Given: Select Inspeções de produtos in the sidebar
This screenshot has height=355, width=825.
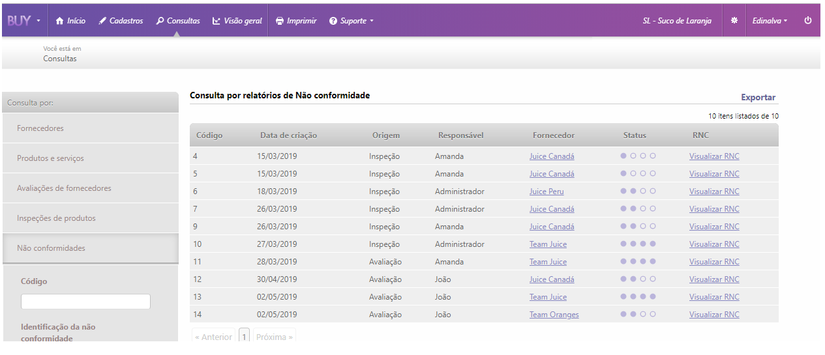Looking at the screenshot, I should pos(91,218).
